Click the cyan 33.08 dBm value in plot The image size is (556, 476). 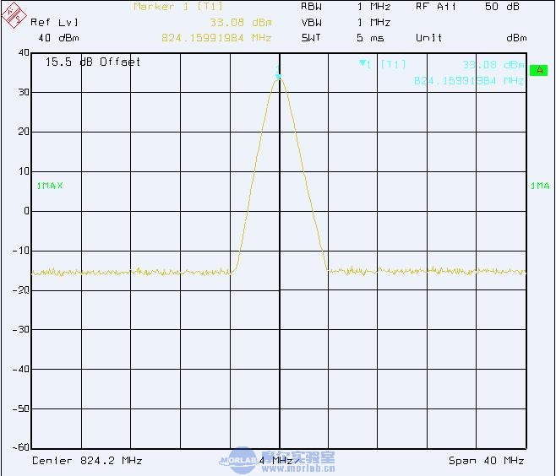(493, 64)
